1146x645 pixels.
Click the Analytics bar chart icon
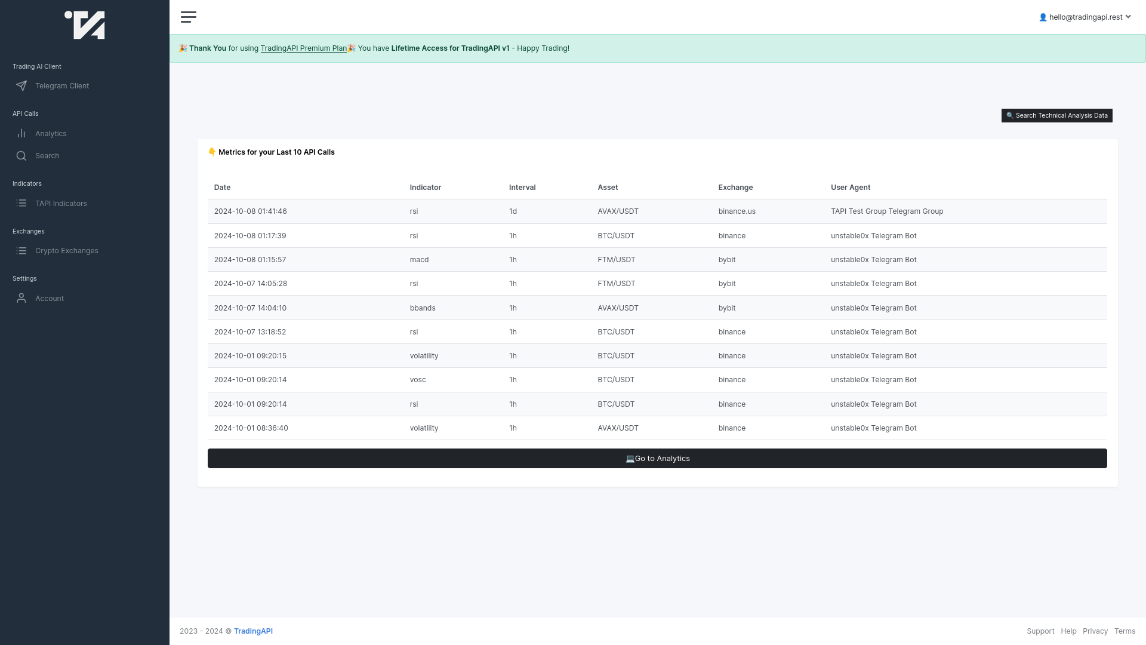pos(21,134)
